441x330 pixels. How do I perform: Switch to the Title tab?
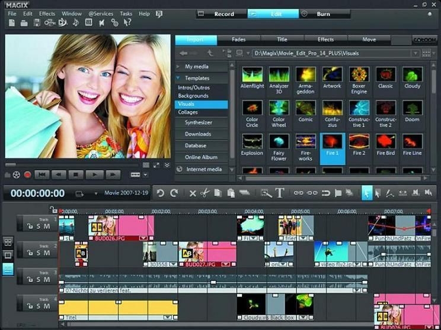click(x=282, y=40)
